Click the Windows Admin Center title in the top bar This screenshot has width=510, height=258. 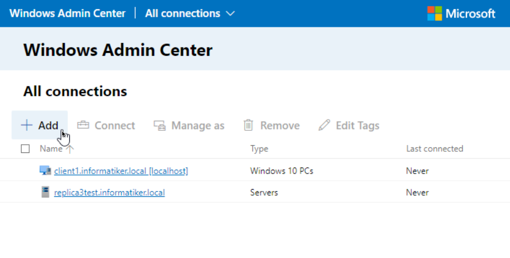[x=68, y=14]
